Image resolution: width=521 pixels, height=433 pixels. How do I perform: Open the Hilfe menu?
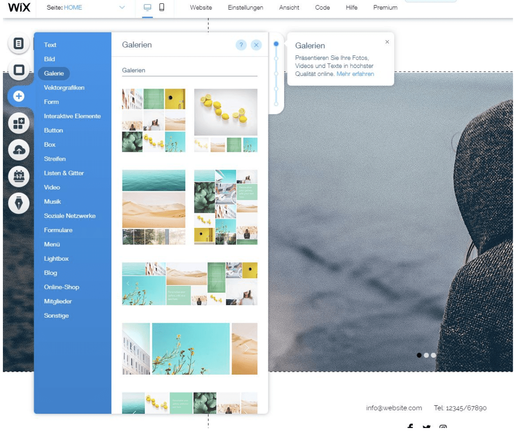(x=352, y=7)
